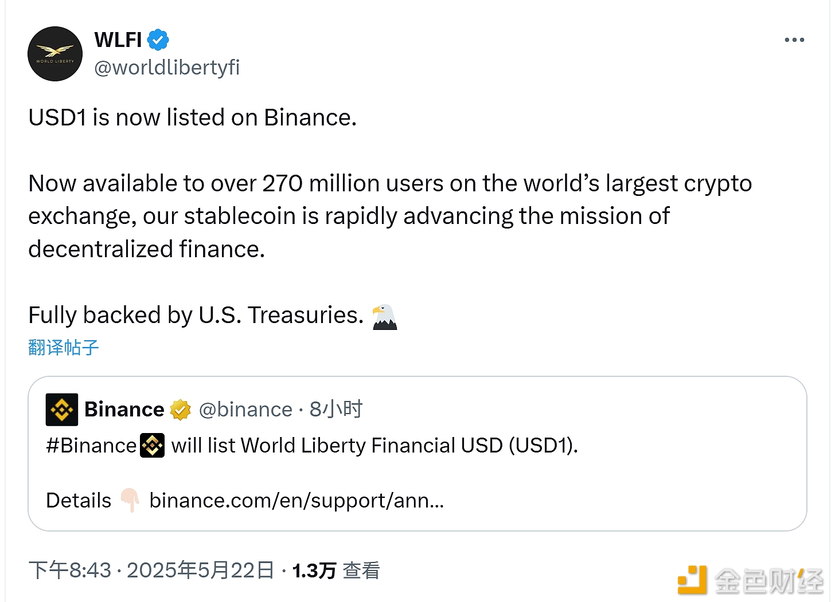Click the eagle emoji after Treasuries
Viewport: 831px width, 602px height.
(x=384, y=317)
